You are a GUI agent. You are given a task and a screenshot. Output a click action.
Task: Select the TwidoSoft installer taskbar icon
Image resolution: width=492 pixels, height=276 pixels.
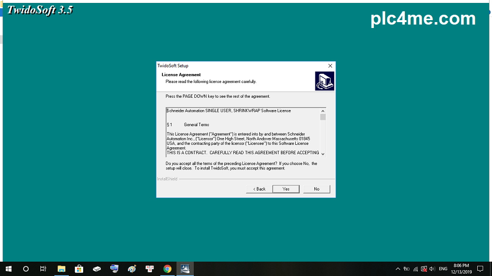[x=185, y=269]
